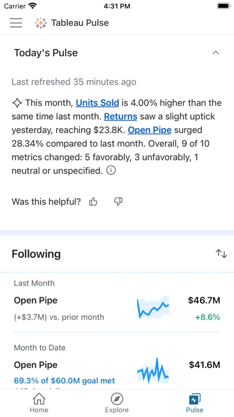View the Last Month Open Pipe sparkline chart

click(x=153, y=307)
